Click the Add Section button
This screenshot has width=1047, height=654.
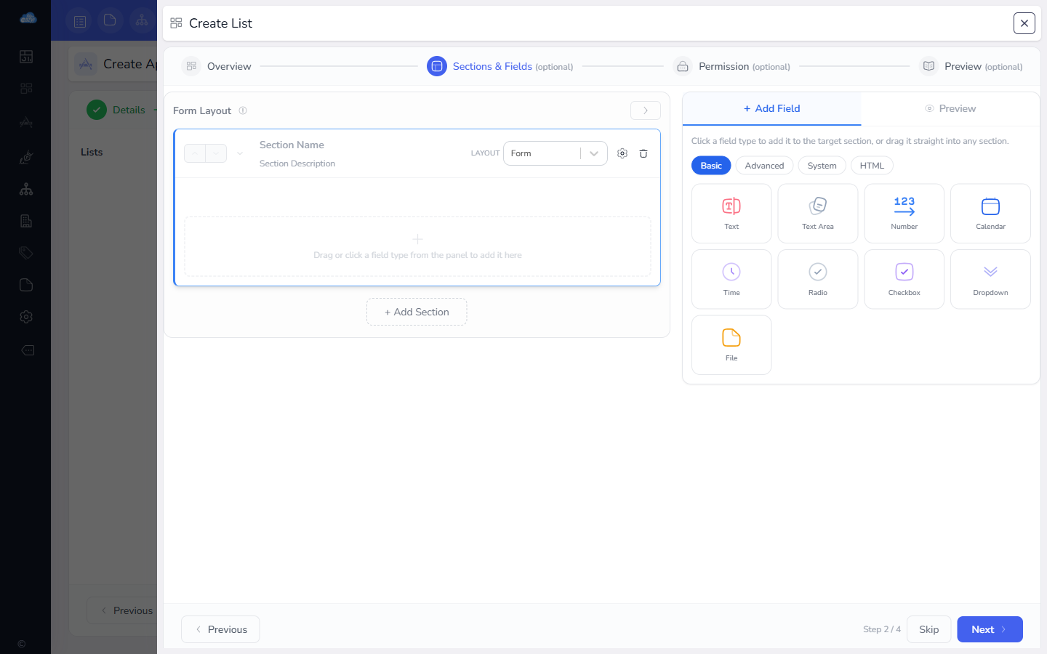pyautogui.click(x=417, y=312)
